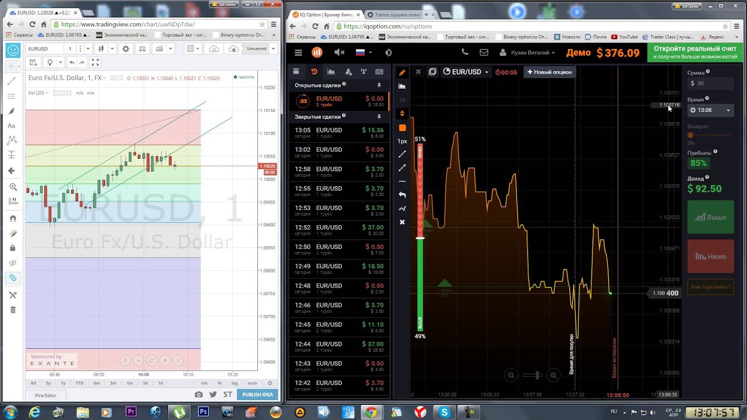Open the interval dropdown next to 1
The width and height of the screenshot is (747, 420).
[88, 49]
